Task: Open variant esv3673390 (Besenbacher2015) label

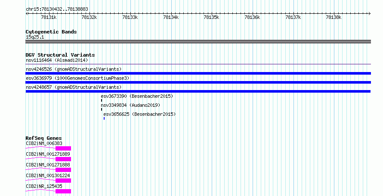Action: 137,96
